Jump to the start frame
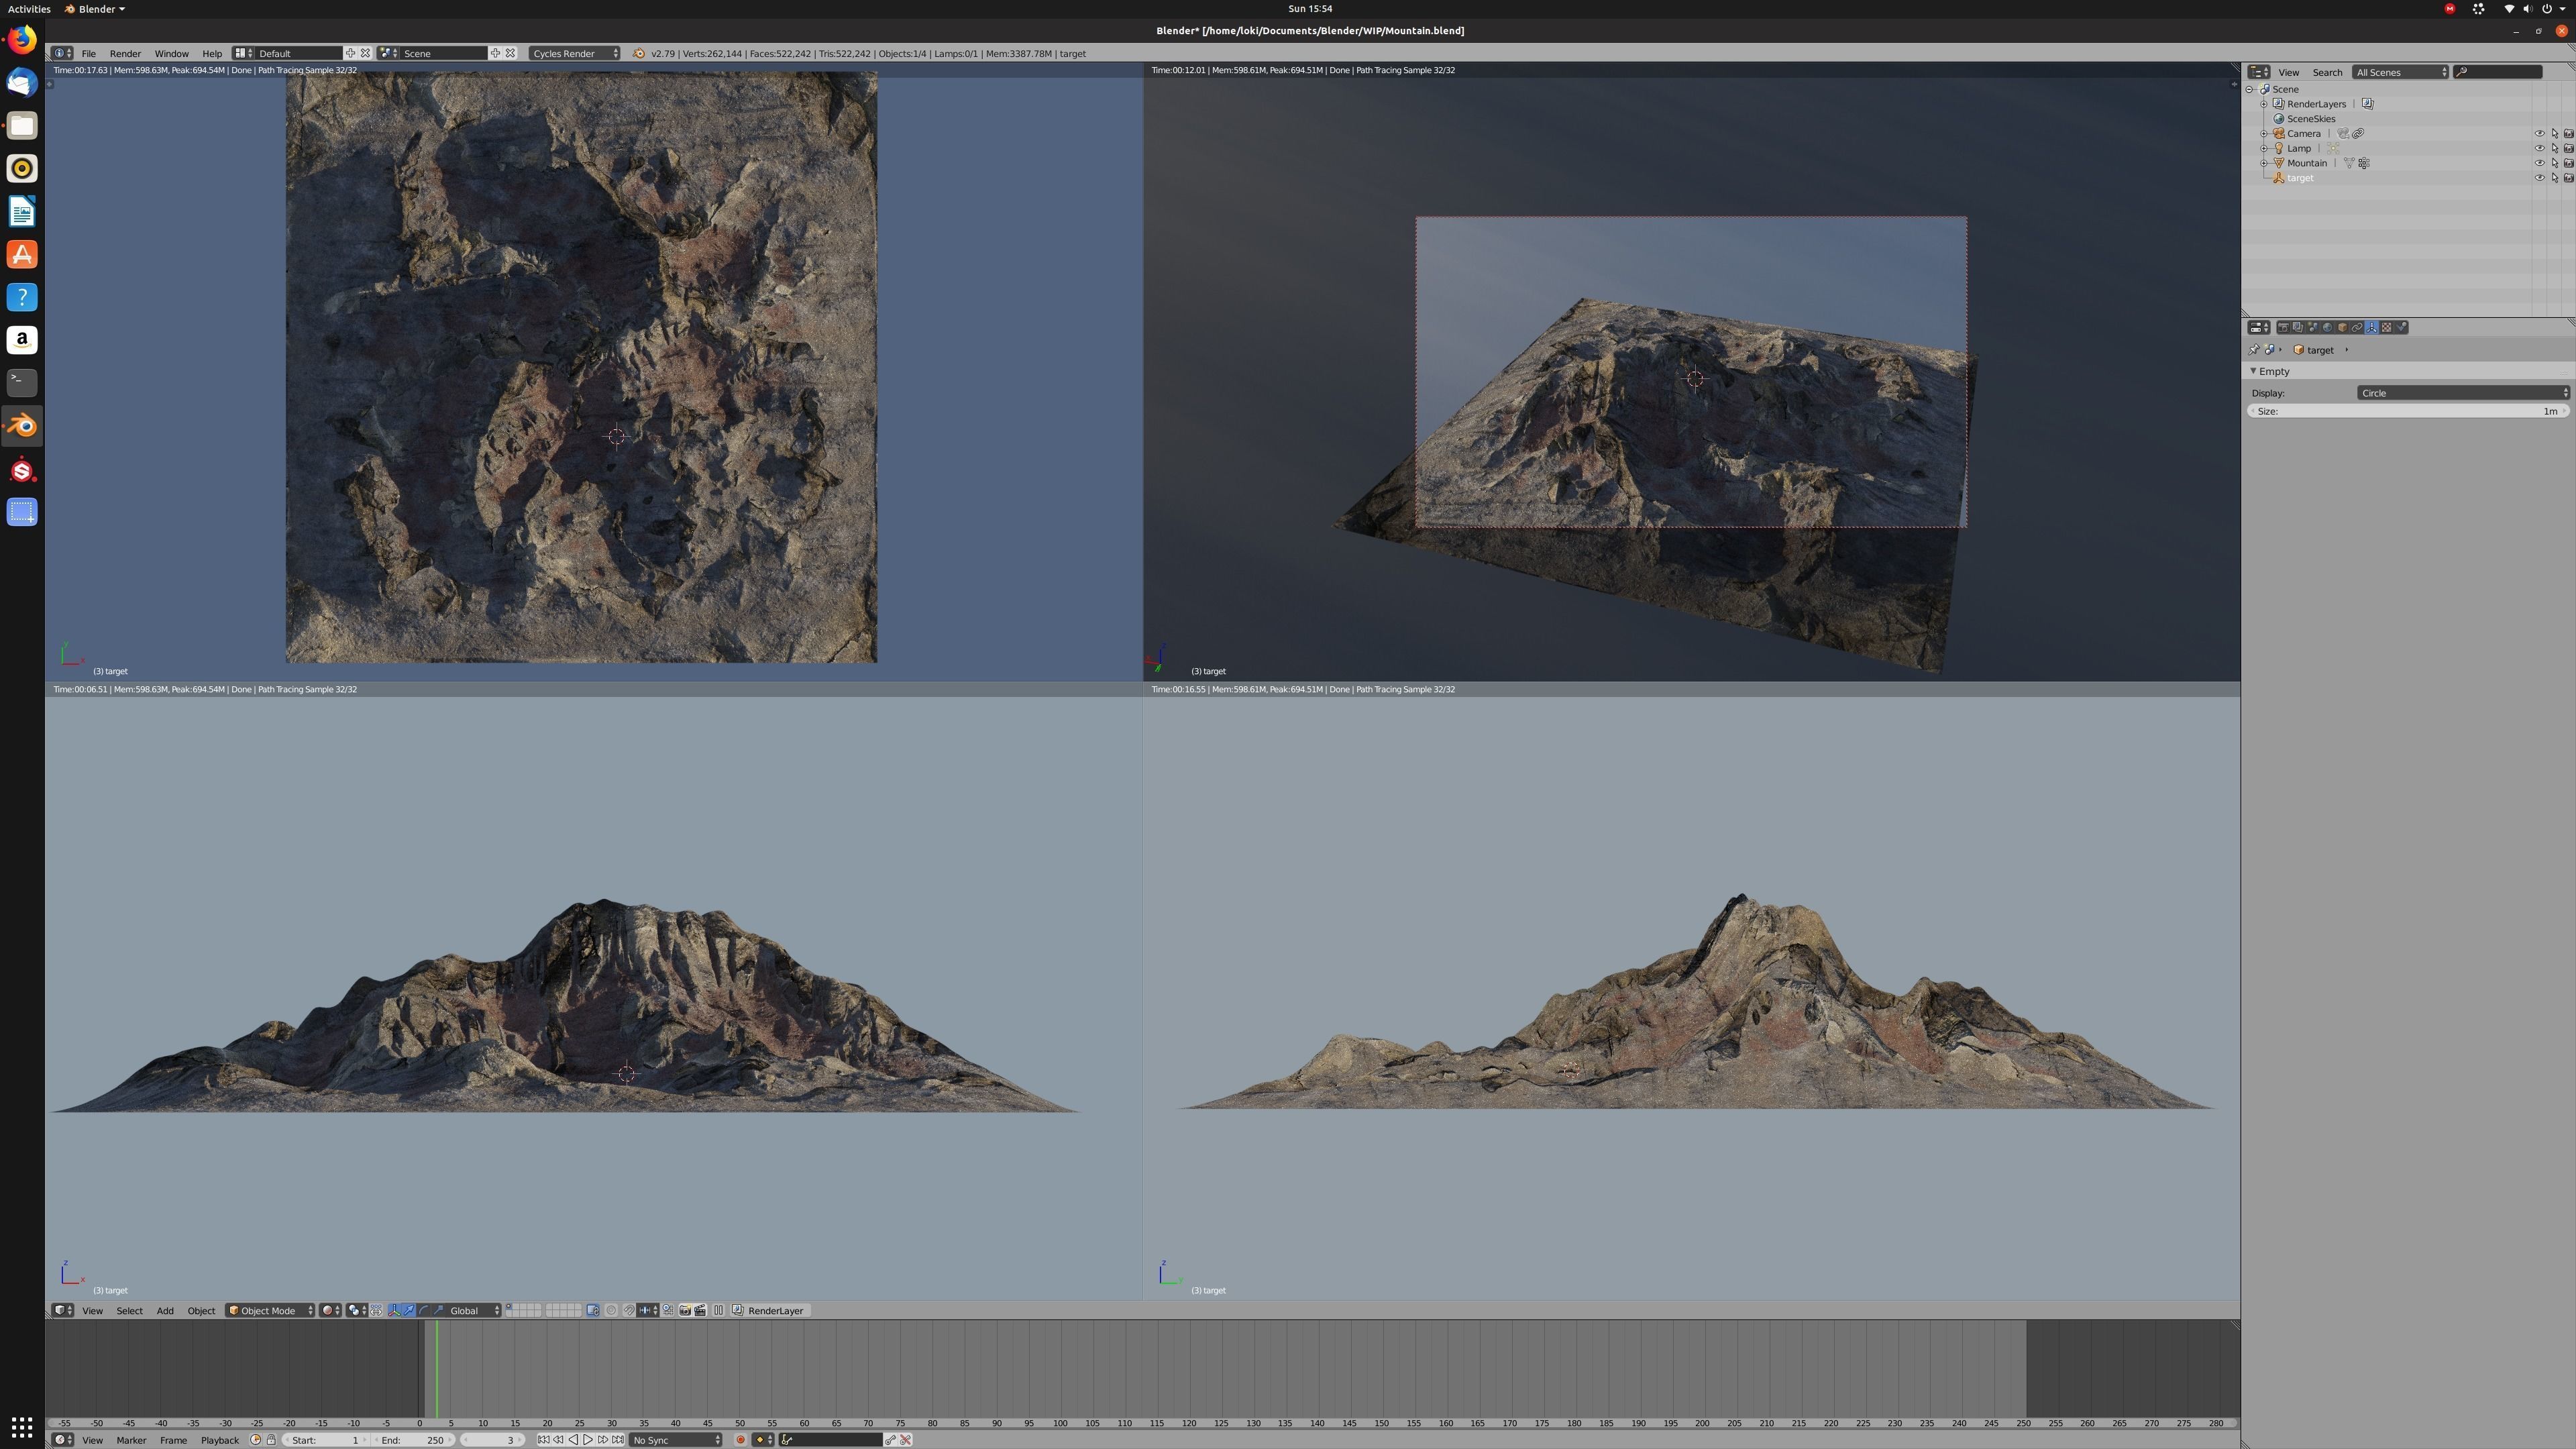 coord(544,1440)
